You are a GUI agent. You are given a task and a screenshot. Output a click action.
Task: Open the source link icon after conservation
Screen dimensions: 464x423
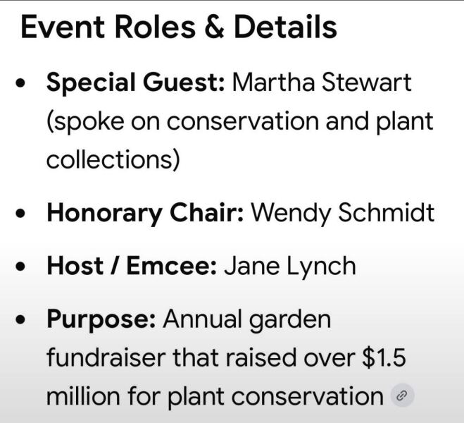pyautogui.click(x=403, y=396)
